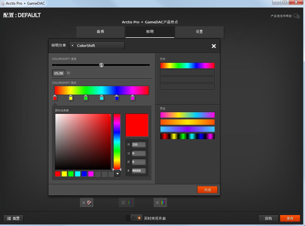305x226 pixels.
Task: Click the 历史 section label
Action: (163, 59)
